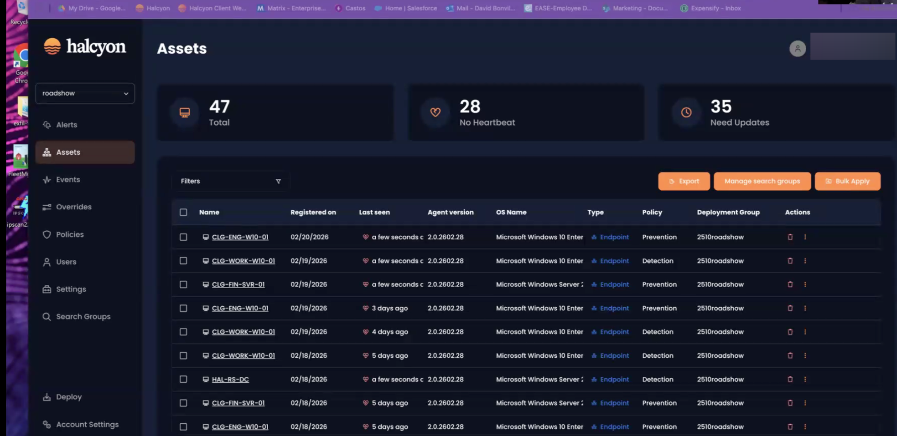Image resolution: width=897 pixels, height=436 pixels.
Task: Switch to the Expensify - Inbox browser tab
Action: (x=711, y=8)
